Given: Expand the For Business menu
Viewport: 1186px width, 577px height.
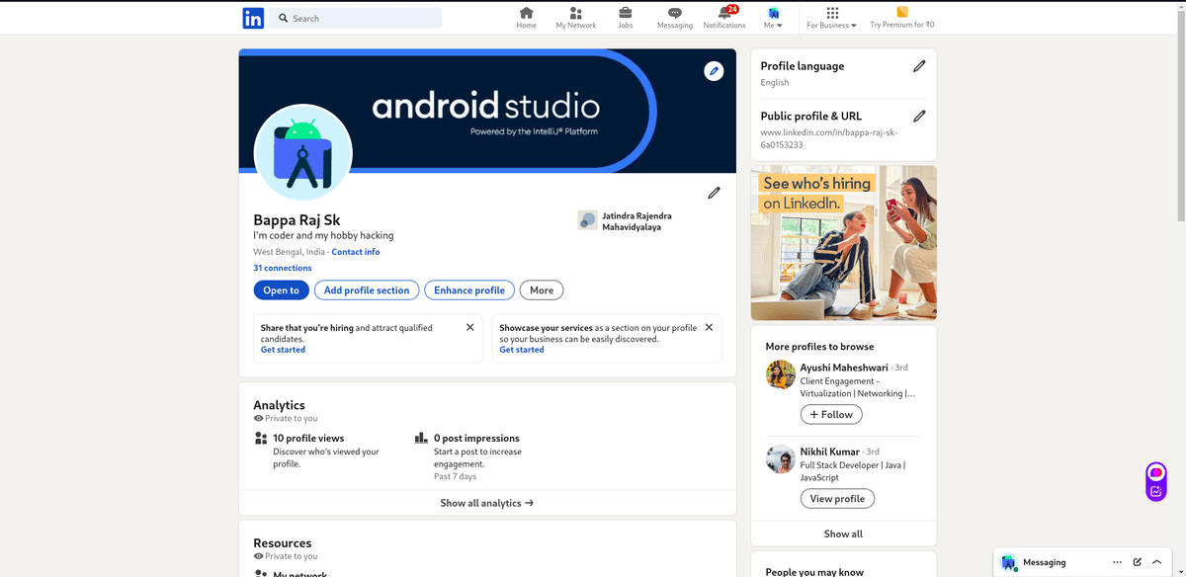Looking at the screenshot, I should pos(831,18).
